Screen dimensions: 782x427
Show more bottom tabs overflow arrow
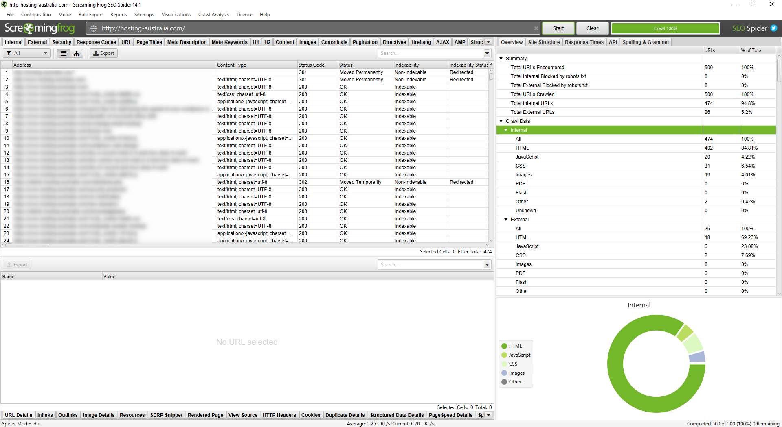tap(488, 415)
